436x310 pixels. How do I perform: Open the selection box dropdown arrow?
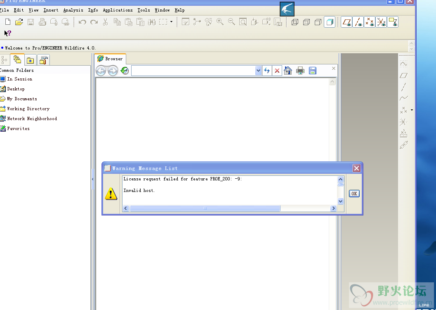[x=171, y=22]
